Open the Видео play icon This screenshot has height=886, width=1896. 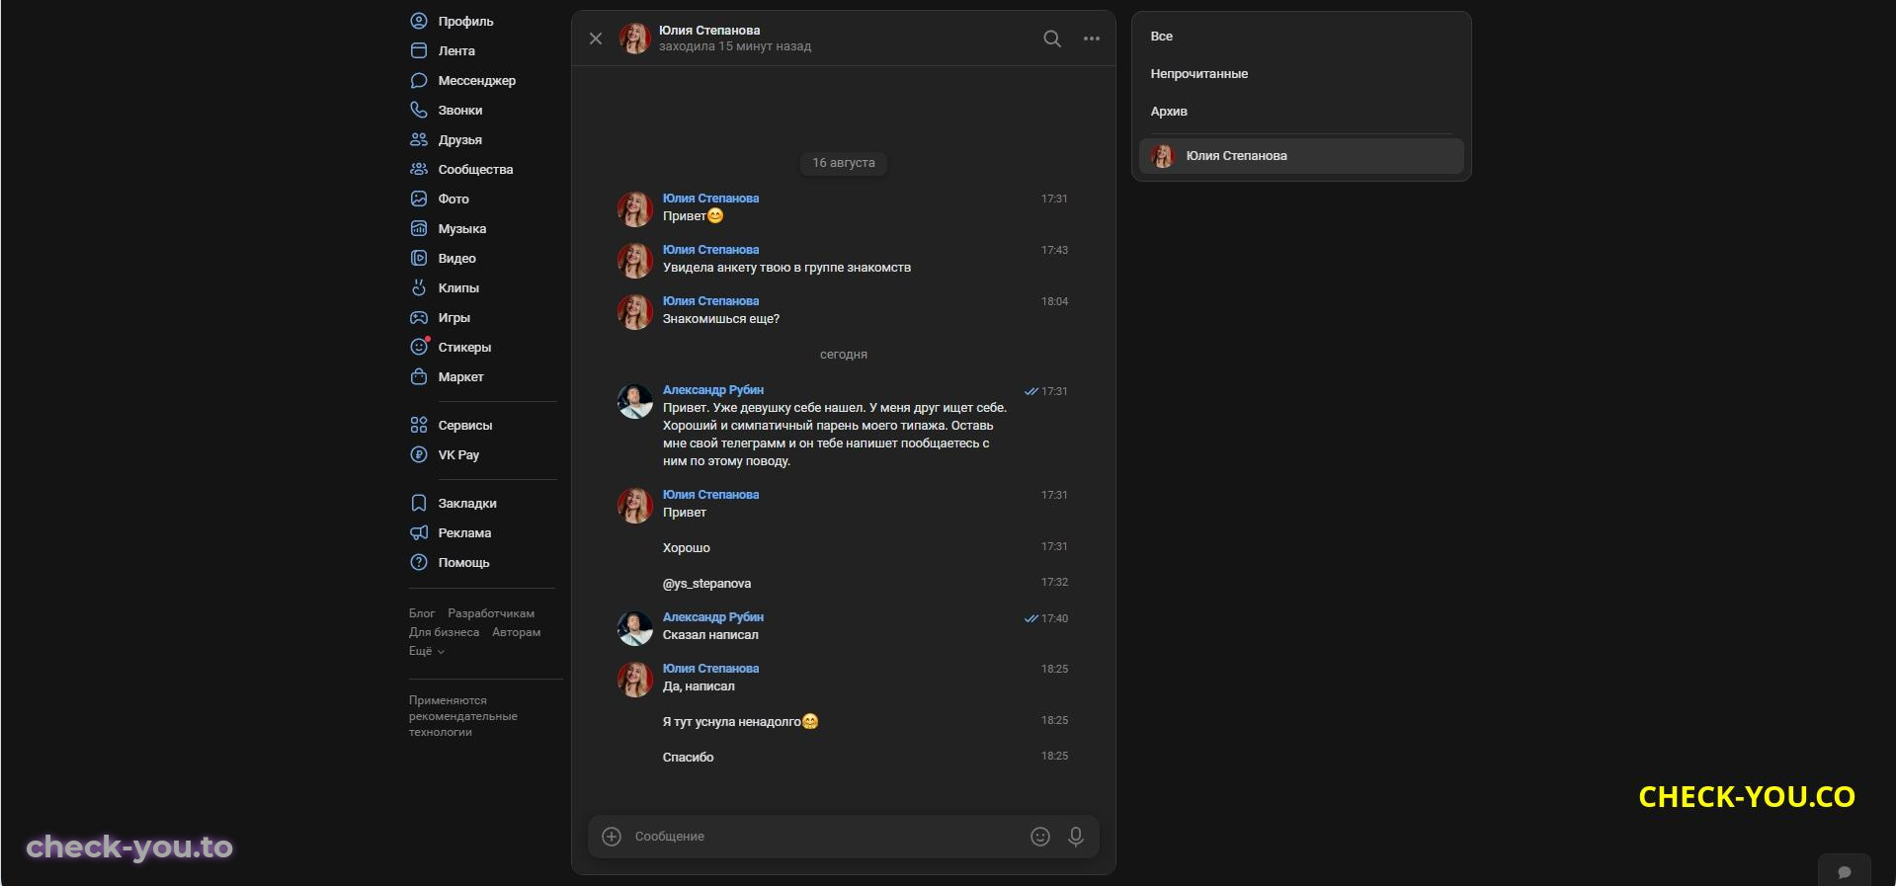[419, 258]
